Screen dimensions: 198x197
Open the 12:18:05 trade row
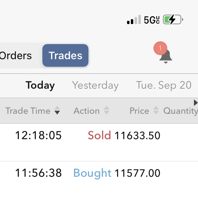coord(38,135)
